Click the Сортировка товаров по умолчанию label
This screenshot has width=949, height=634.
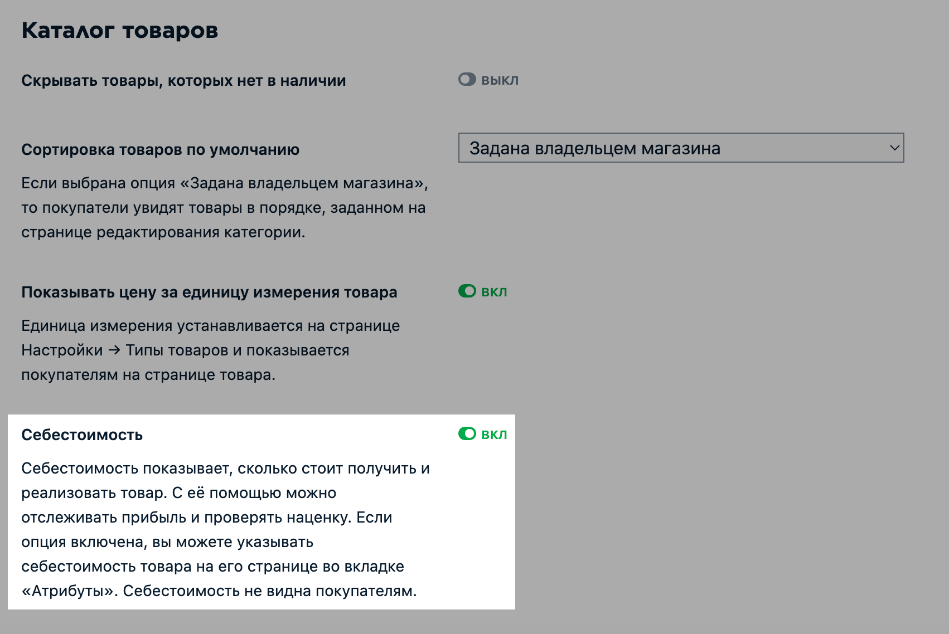click(160, 150)
